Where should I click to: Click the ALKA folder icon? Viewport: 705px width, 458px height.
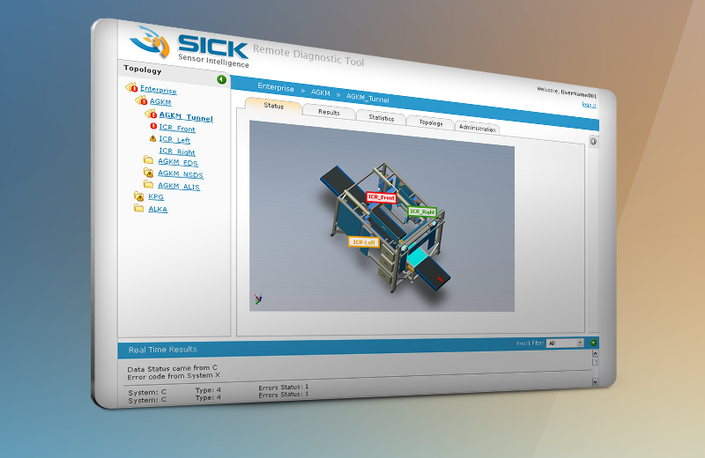(139, 208)
